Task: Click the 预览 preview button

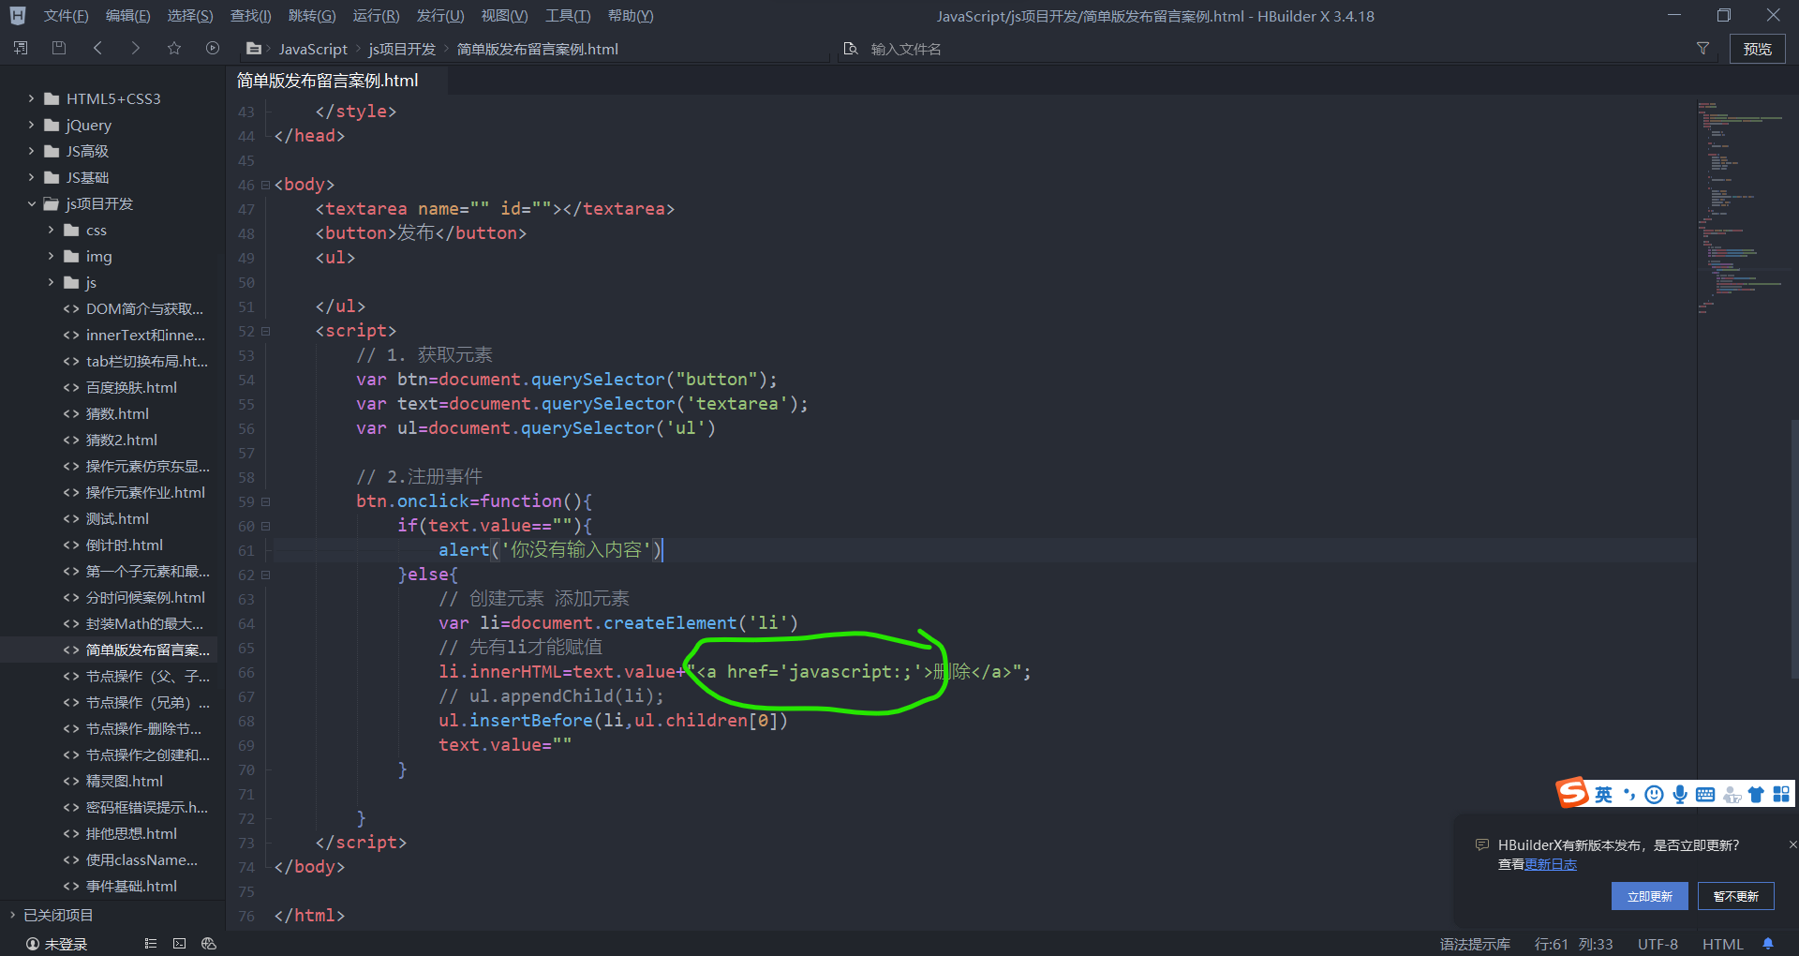Action: point(1758,48)
